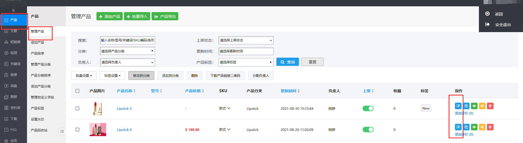Open the 上架状态 dropdown

pos(246,40)
